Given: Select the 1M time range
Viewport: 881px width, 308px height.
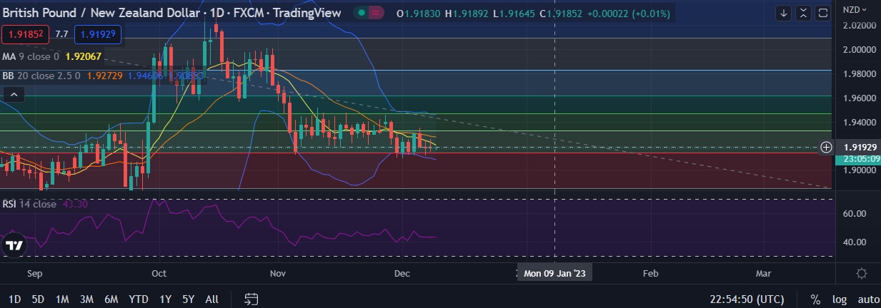Looking at the screenshot, I should pos(62,299).
